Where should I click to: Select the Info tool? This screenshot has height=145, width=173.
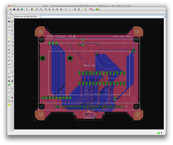coord(9,18)
